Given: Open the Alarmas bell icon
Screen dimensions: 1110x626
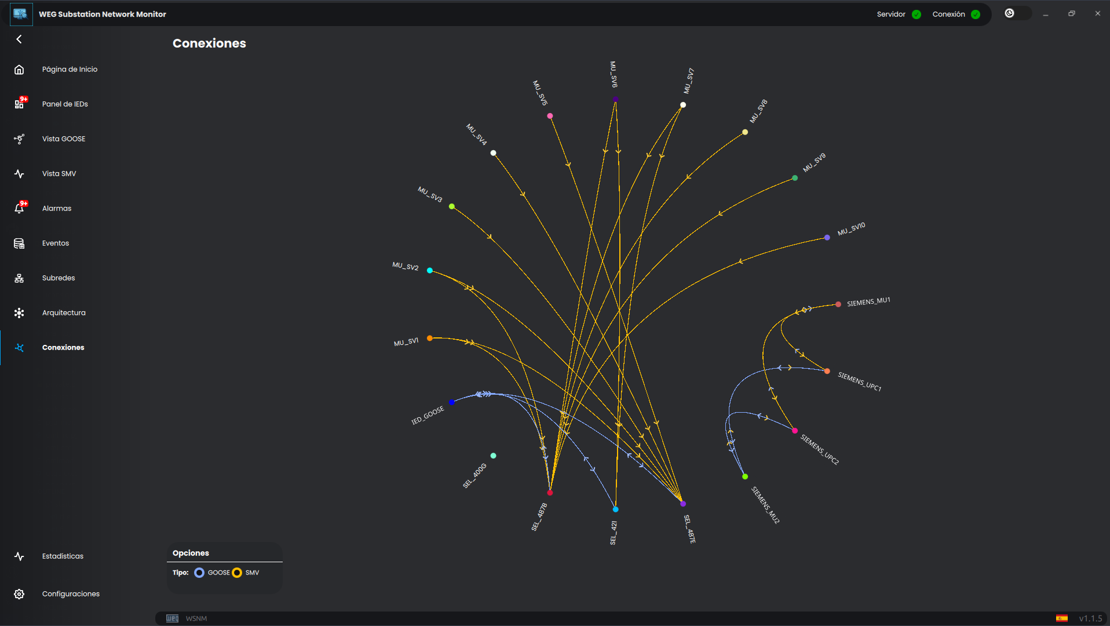Looking at the screenshot, I should pos(20,208).
